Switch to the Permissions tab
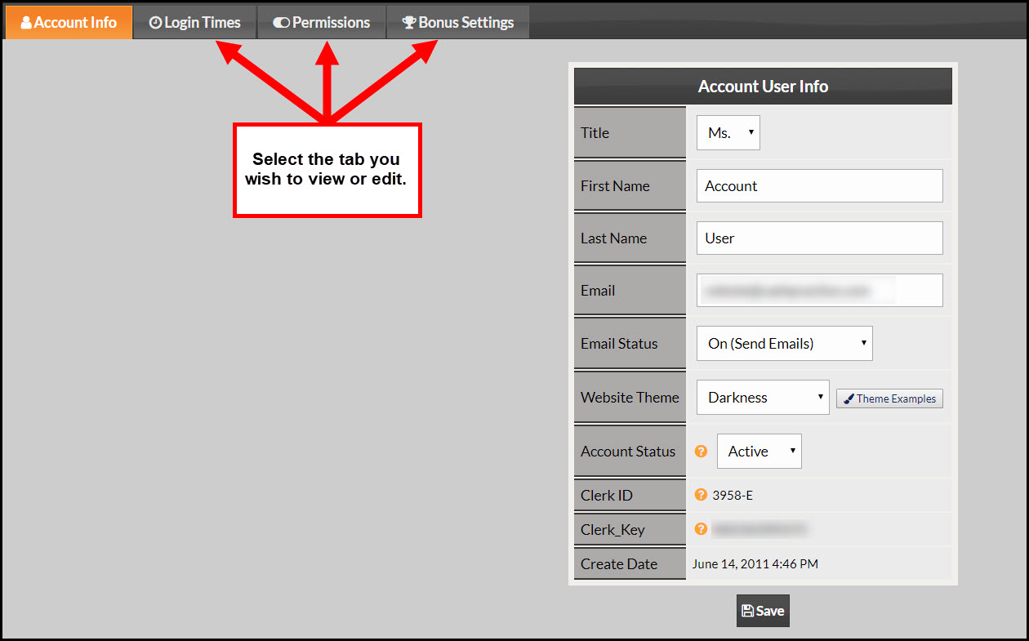Screen dimensions: 1029x641 click(x=322, y=22)
